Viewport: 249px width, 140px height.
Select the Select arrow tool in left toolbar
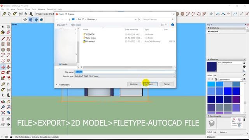tap(3, 27)
